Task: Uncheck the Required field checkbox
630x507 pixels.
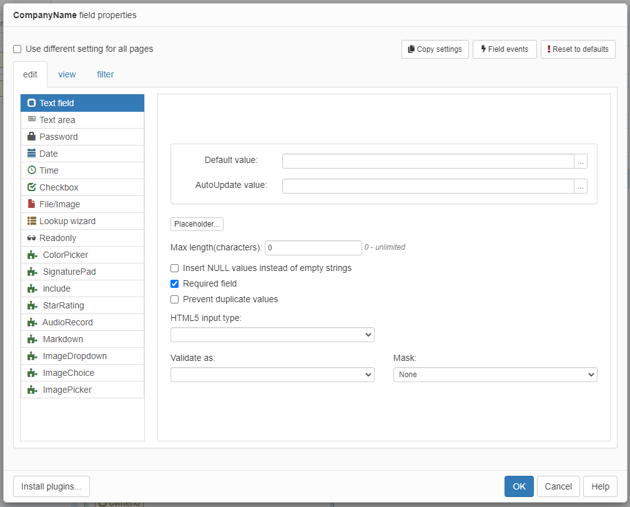Action: pos(174,283)
